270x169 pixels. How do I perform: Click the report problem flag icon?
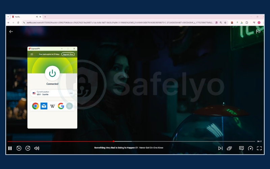[258, 31]
